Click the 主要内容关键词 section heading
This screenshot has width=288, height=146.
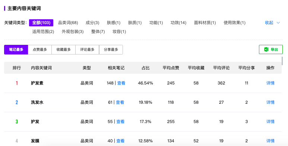click(x=24, y=9)
